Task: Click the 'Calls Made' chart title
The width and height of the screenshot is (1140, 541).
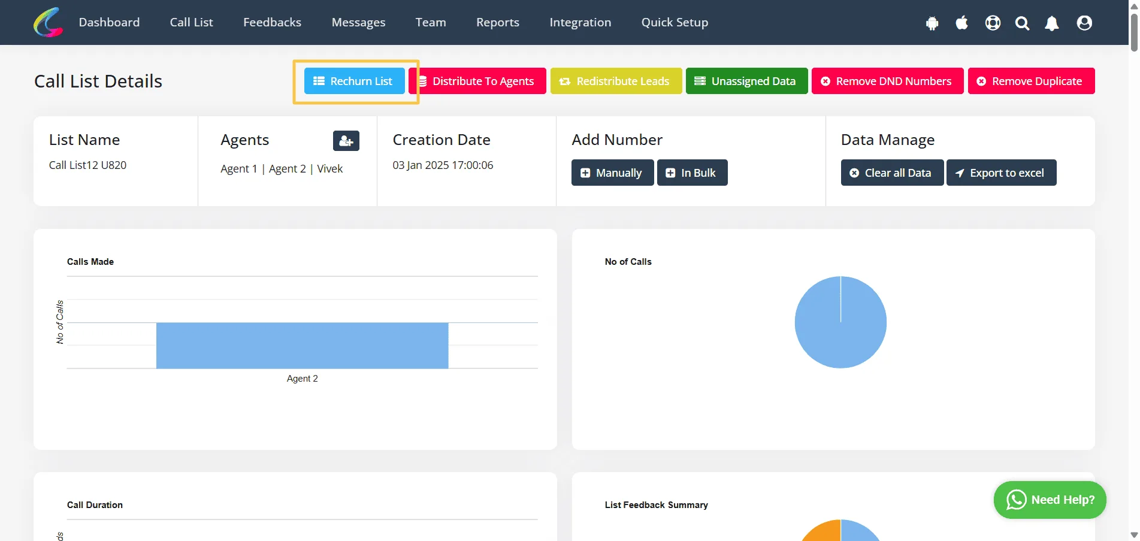Action: 90,262
